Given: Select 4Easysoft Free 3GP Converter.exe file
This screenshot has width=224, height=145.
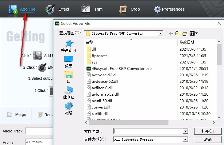Looking at the screenshot, I should tap(119, 68).
